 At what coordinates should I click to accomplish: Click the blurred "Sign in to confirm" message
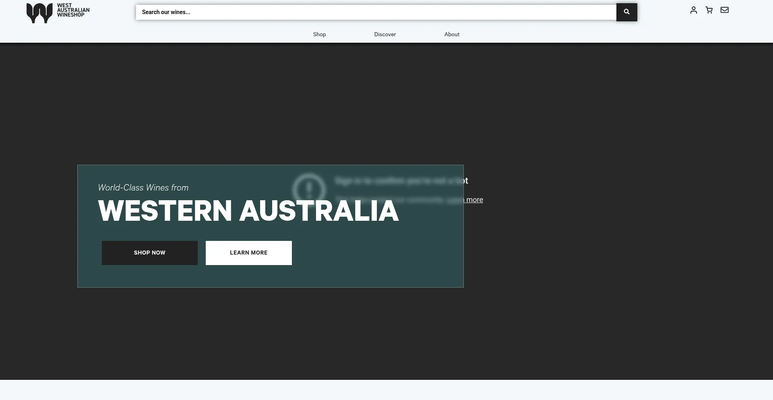[401, 181]
